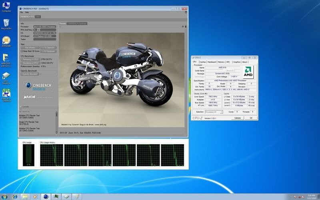Open the Memory tab in CPU-Z
The height and width of the screenshot is (200, 320).
click(x=221, y=62)
